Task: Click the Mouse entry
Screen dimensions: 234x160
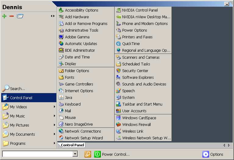Action: tap(86, 117)
